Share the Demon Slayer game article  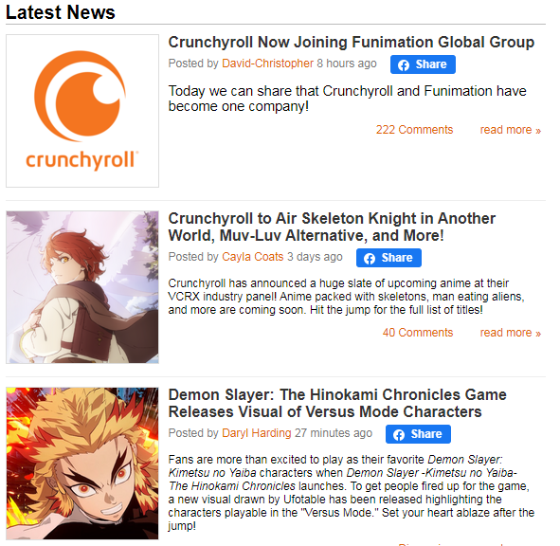click(418, 434)
